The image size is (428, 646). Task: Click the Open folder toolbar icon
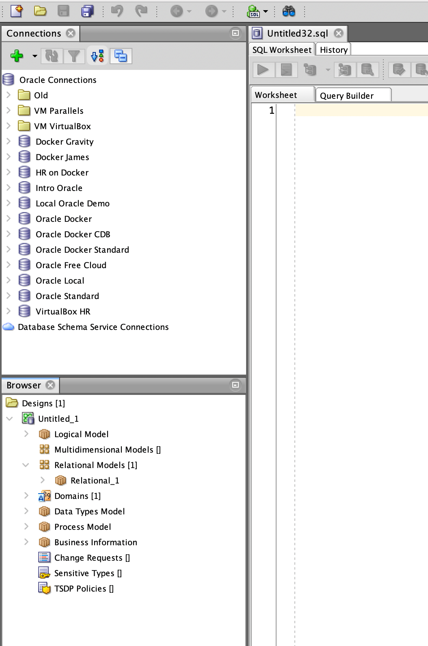40,11
